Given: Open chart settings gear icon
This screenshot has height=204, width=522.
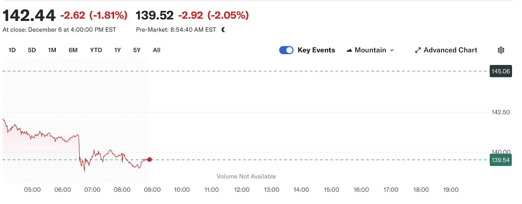Looking at the screenshot, I should click(501, 50).
